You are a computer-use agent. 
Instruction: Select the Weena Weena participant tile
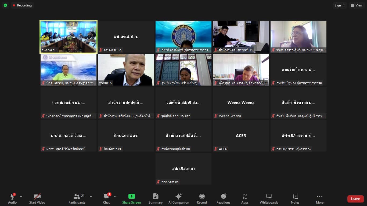coord(241,103)
